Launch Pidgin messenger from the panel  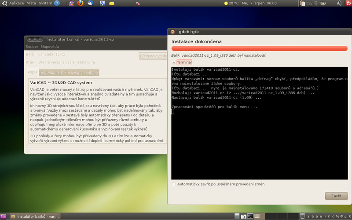pos(71,3)
